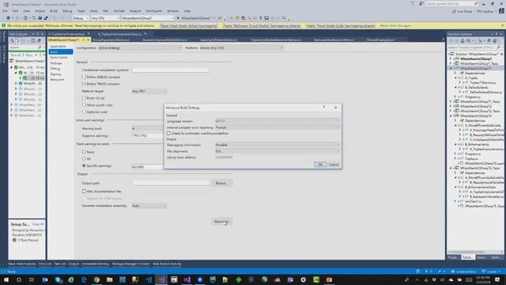The width and height of the screenshot is (506, 285).
Task: Click the feedback icon beside Quick Launch
Action: point(421,3)
